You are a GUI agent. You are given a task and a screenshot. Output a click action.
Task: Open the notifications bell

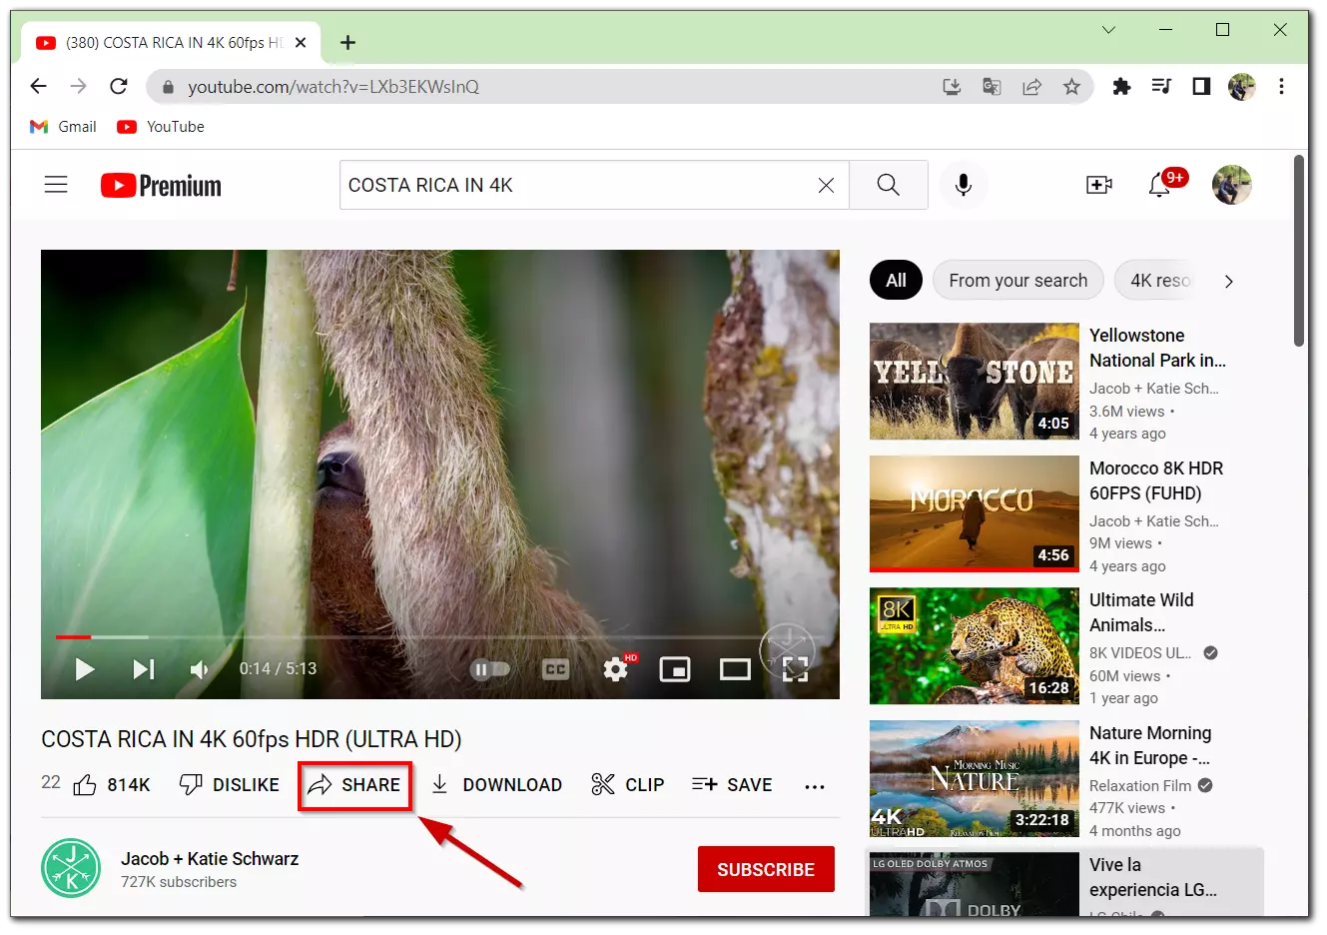click(1159, 185)
